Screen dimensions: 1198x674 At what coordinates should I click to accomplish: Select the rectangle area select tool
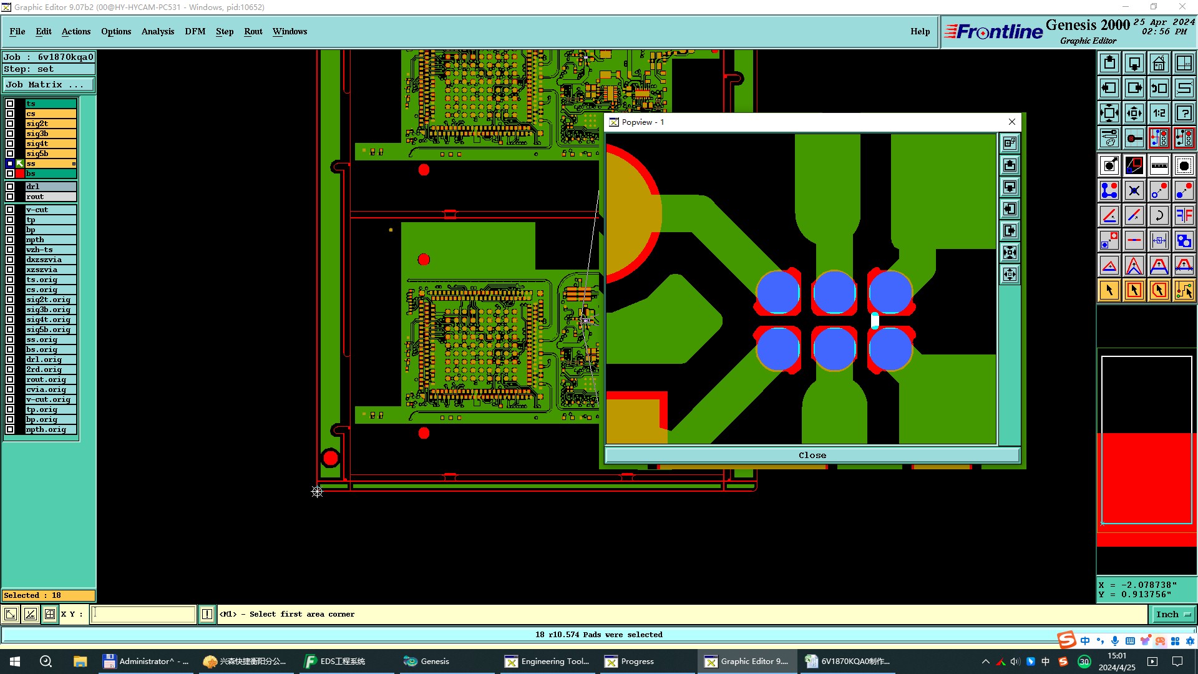(x=1134, y=290)
